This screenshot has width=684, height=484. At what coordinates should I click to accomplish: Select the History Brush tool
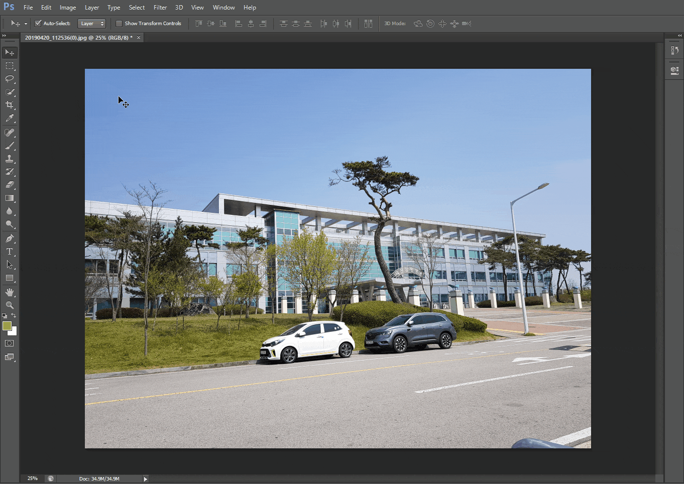click(10, 172)
